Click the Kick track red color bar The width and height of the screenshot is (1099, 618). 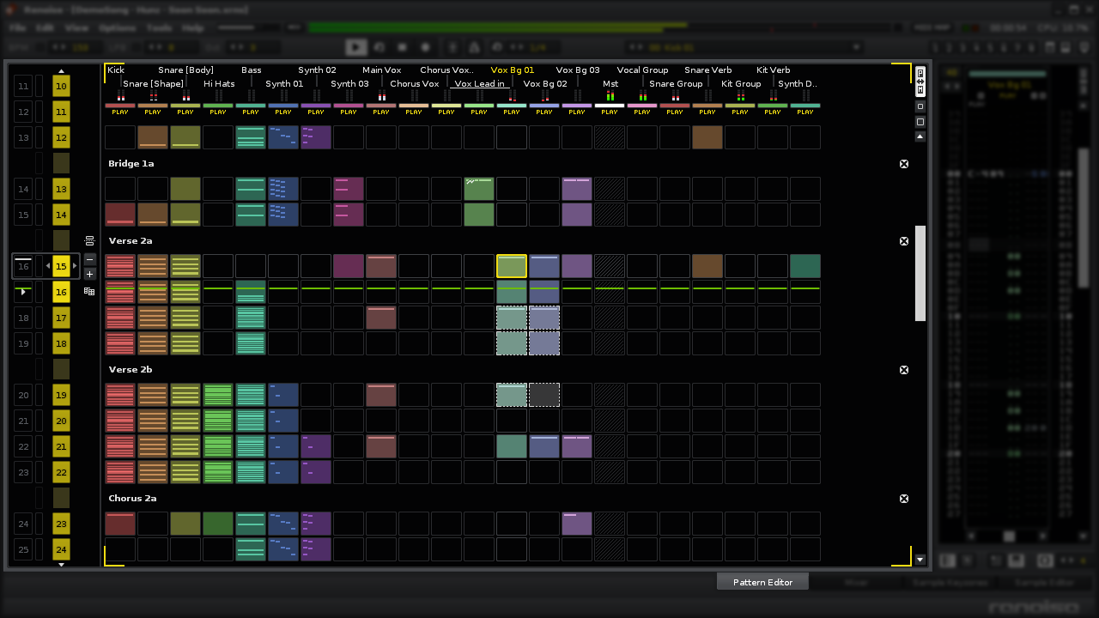[120, 106]
